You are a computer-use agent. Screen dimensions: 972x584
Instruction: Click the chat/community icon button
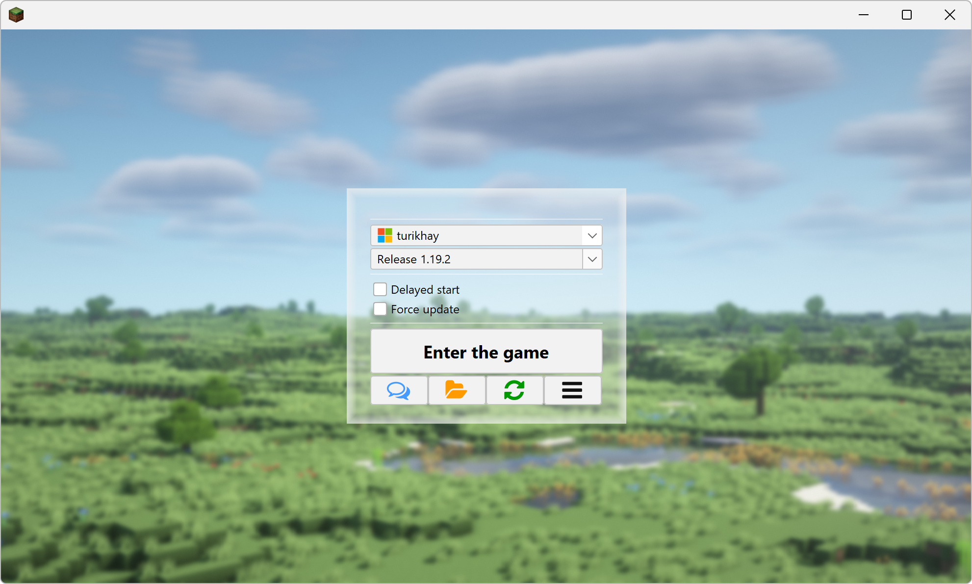point(399,389)
